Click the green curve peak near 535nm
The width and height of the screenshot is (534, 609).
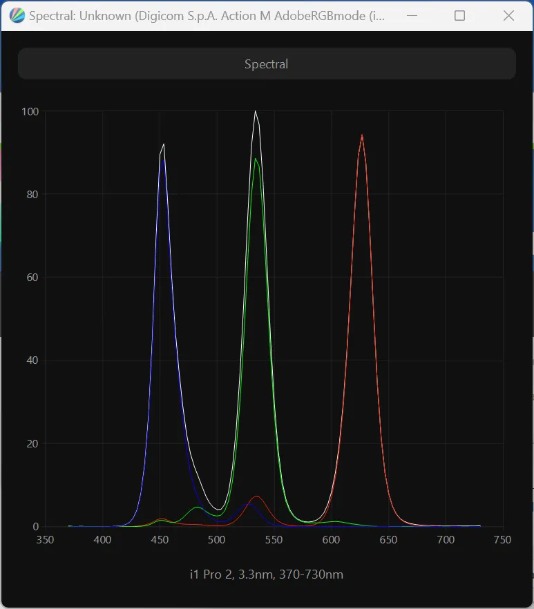tap(256, 159)
